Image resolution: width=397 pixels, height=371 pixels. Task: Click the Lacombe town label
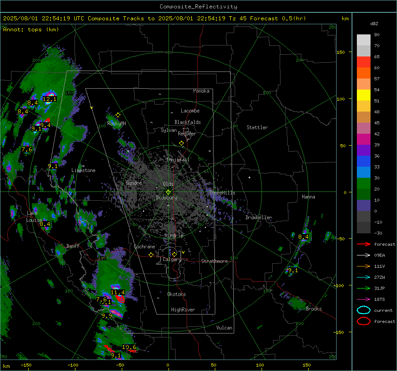click(x=190, y=111)
